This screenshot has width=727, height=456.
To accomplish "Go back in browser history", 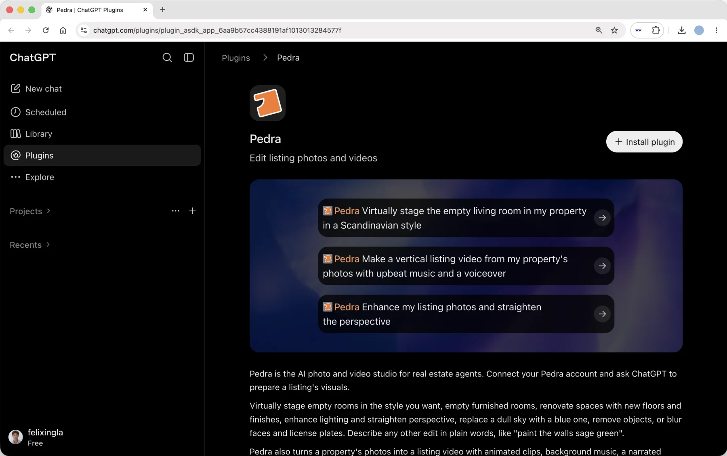I will [x=11, y=30].
